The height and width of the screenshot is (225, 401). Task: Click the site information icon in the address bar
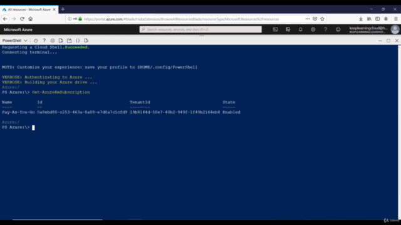(70, 19)
